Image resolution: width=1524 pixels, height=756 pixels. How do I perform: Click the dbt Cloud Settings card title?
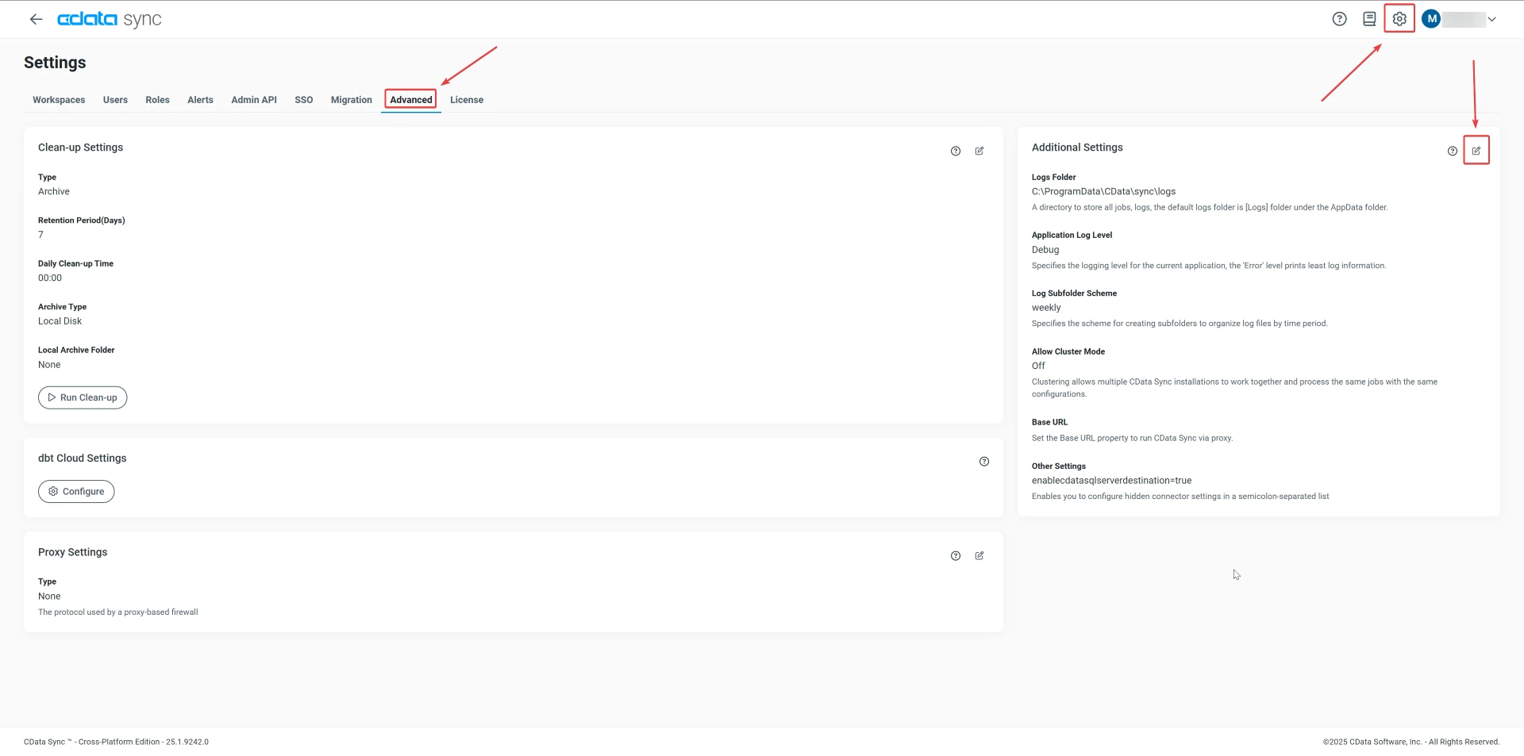click(x=83, y=459)
